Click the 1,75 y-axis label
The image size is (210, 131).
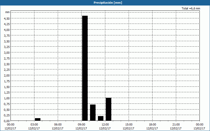(7, 81)
